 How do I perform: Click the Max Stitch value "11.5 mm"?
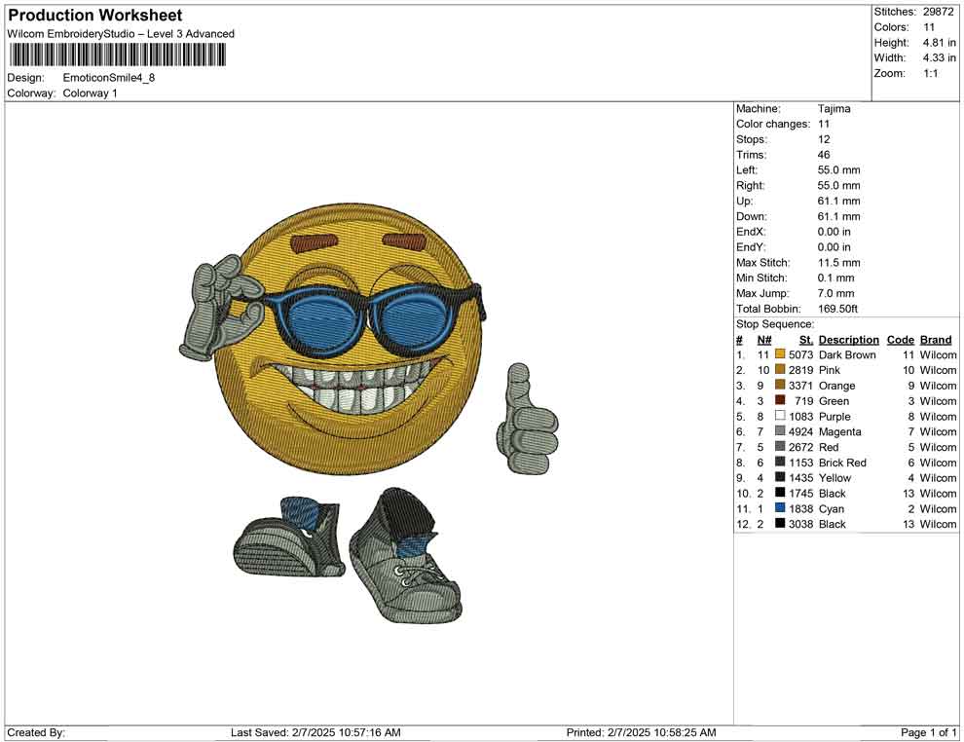[x=839, y=263]
